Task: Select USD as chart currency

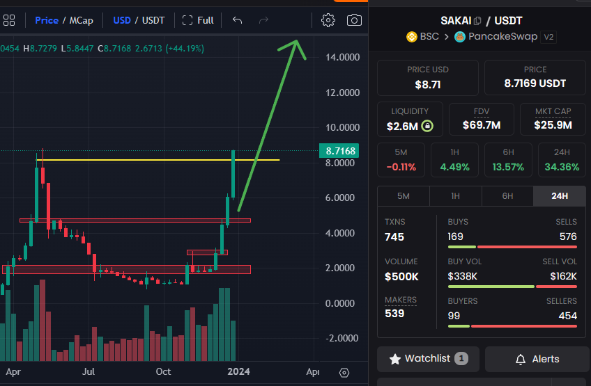Action: click(122, 20)
